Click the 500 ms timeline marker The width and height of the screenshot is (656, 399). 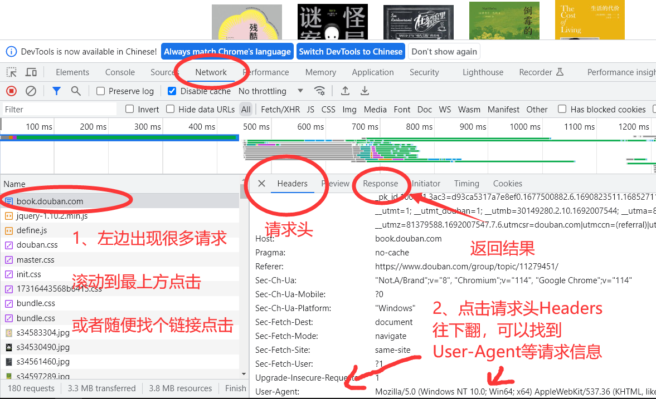click(256, 126)
